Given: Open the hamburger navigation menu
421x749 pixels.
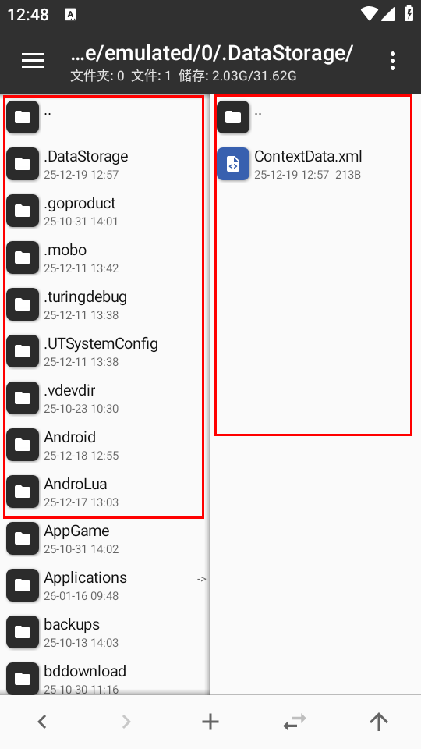Looking at the screenshot, I should [x=33, y=61].
